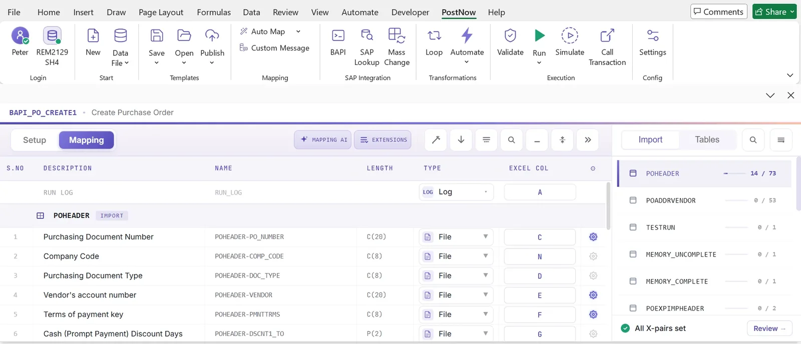Viewport: 801px width, 344px height.
Task: Click the Save template icon
Action: click(x=157, y=35)
